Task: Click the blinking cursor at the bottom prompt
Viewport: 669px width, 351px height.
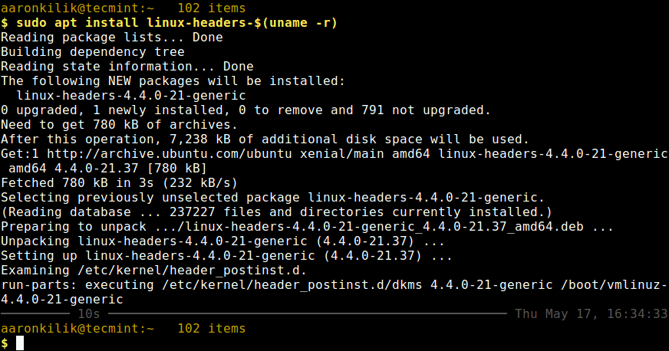Action: pyautogui.click(x=20, y=343)
